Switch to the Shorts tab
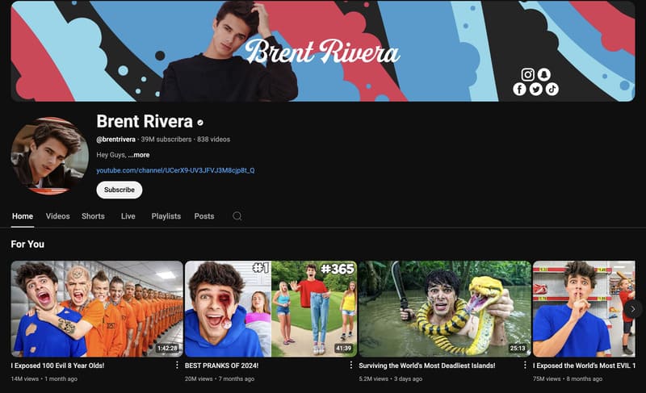This screenshot has height=393, width=646. tap(93, 216)
